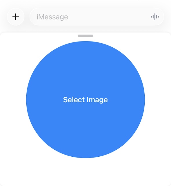Launch the image picker from Select Image
The image size is (171, 186).
coord(85,99)
